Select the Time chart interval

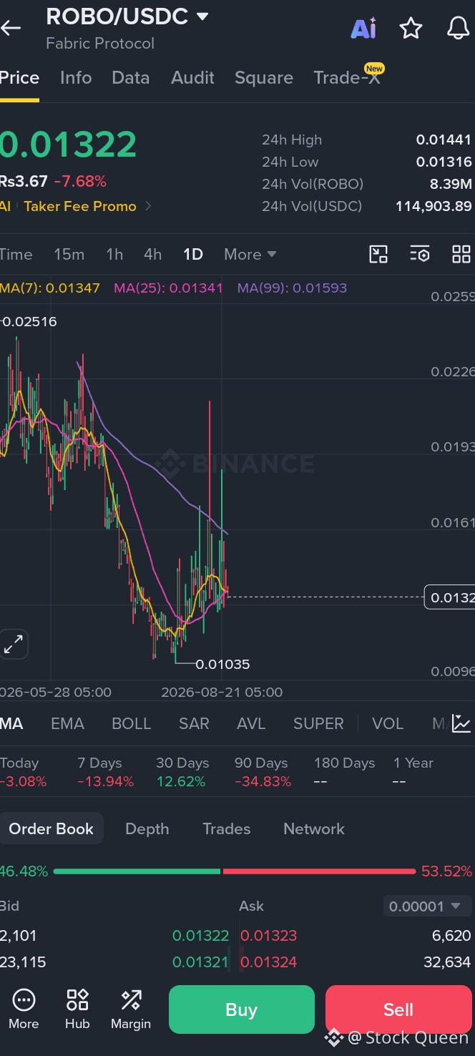16,254
